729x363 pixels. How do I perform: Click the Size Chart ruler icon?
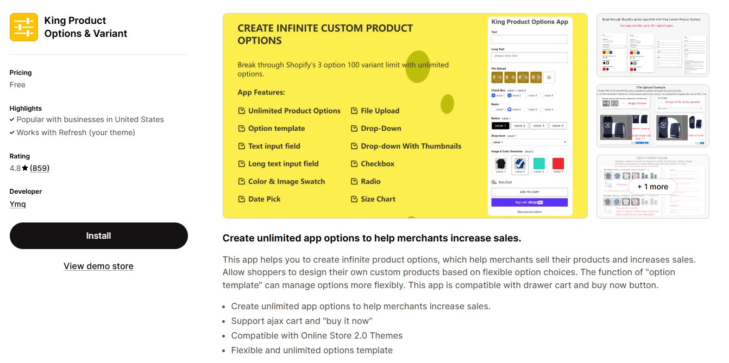(494, 182)
